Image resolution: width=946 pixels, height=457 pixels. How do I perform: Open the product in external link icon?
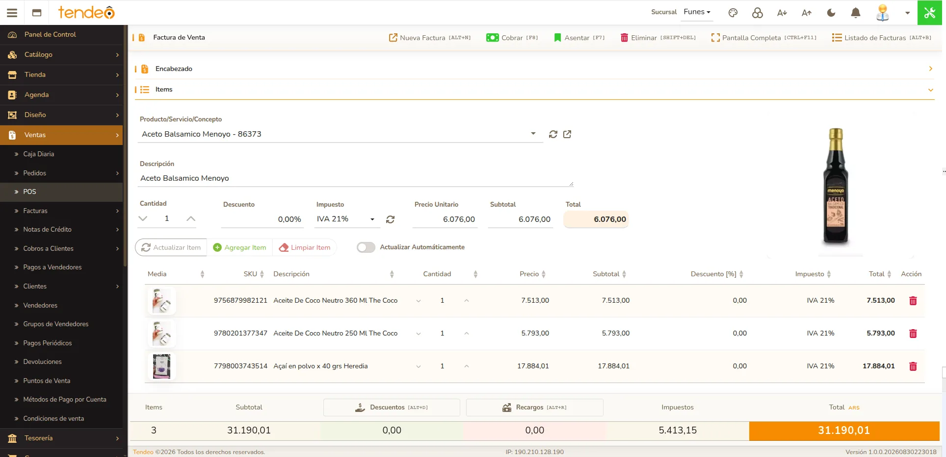[x=567, y=134]
